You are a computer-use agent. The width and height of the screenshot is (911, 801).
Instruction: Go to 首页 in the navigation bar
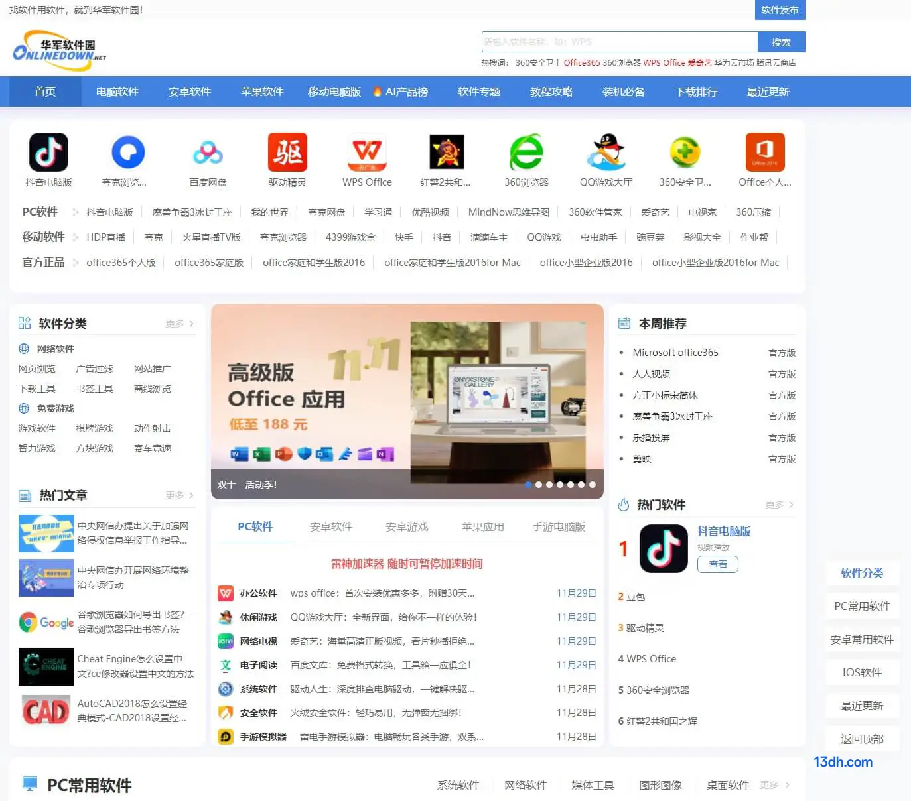pos(45,92)
